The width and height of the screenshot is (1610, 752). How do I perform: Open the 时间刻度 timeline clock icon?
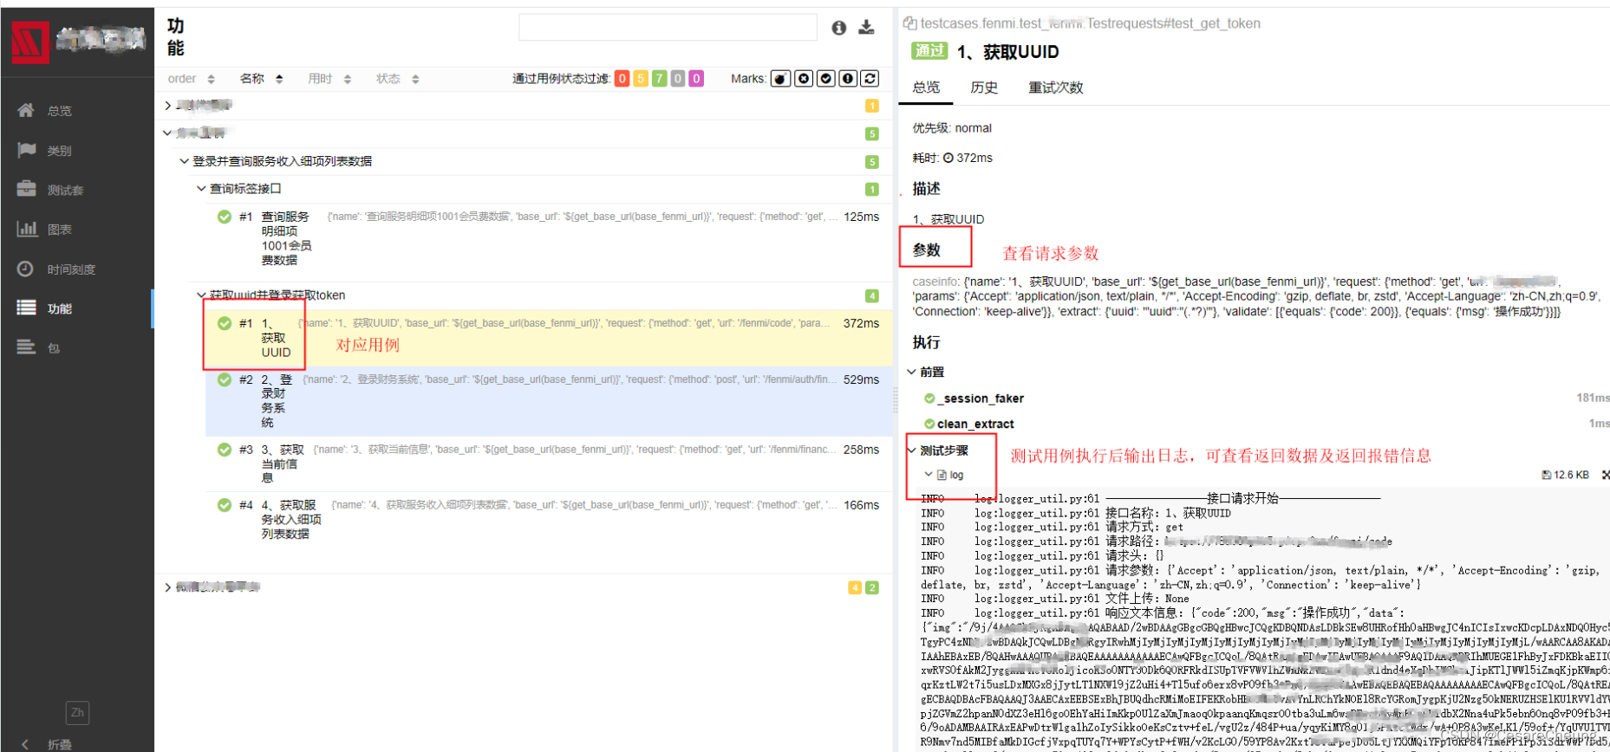[x=27, y=269]
